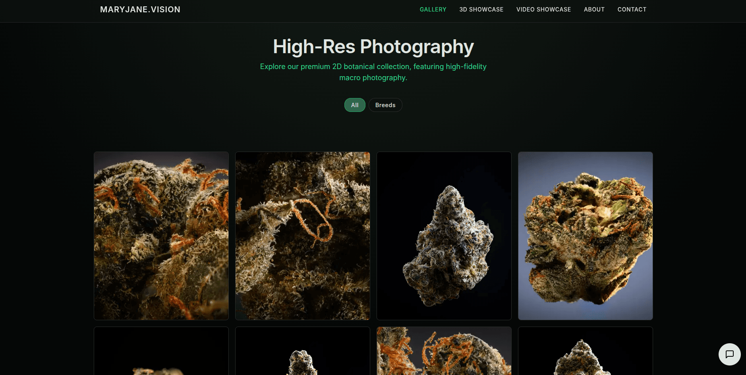Open first macro photo with orange pistils

[161, 236]
